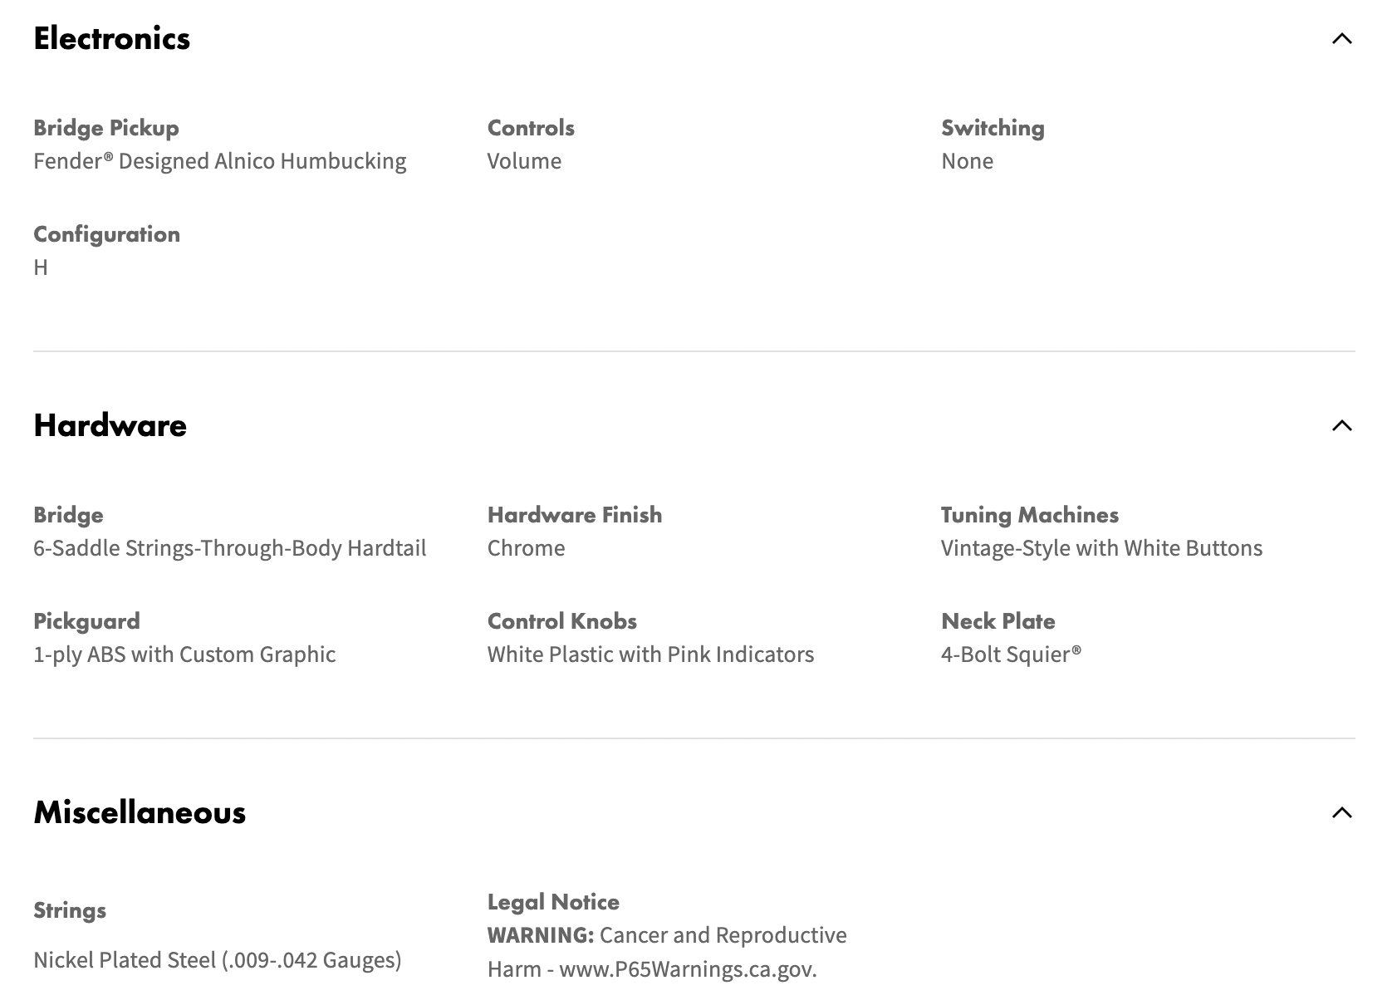
Task: Click Nickel Plated Steel strings value
Action: [x=218, y=960]
